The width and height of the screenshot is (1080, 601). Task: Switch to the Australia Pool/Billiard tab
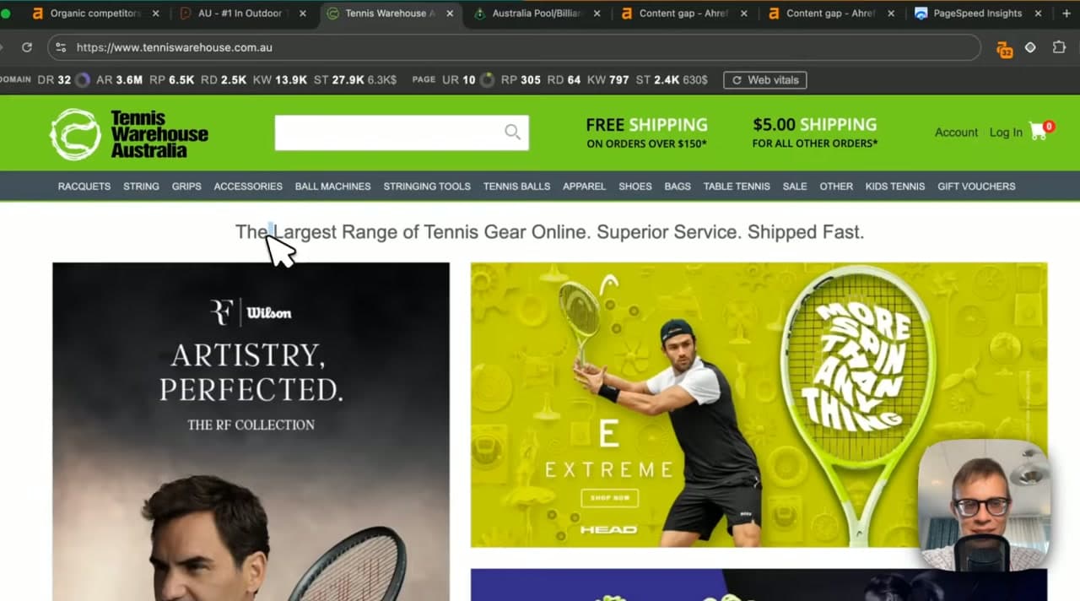(537, 14)
